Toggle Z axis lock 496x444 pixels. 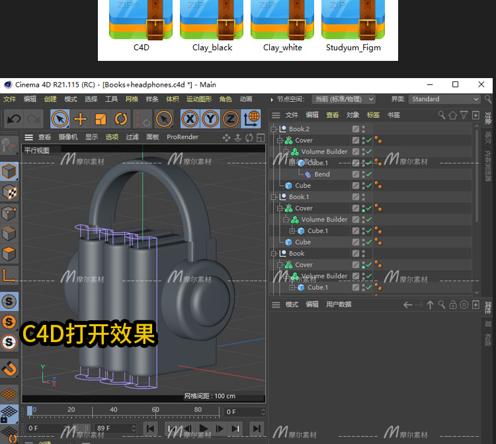tap(231, 119)
